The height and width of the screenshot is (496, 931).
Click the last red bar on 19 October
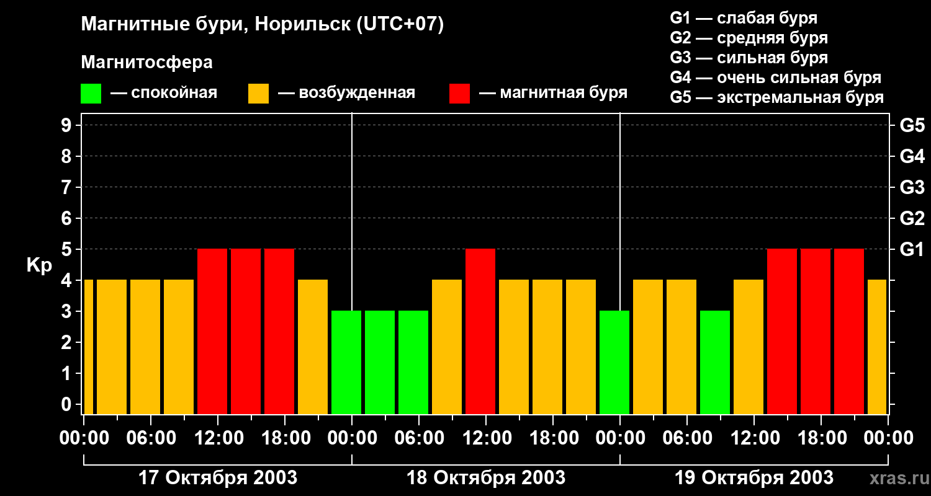pyautogui.click(x=849, y=331)
